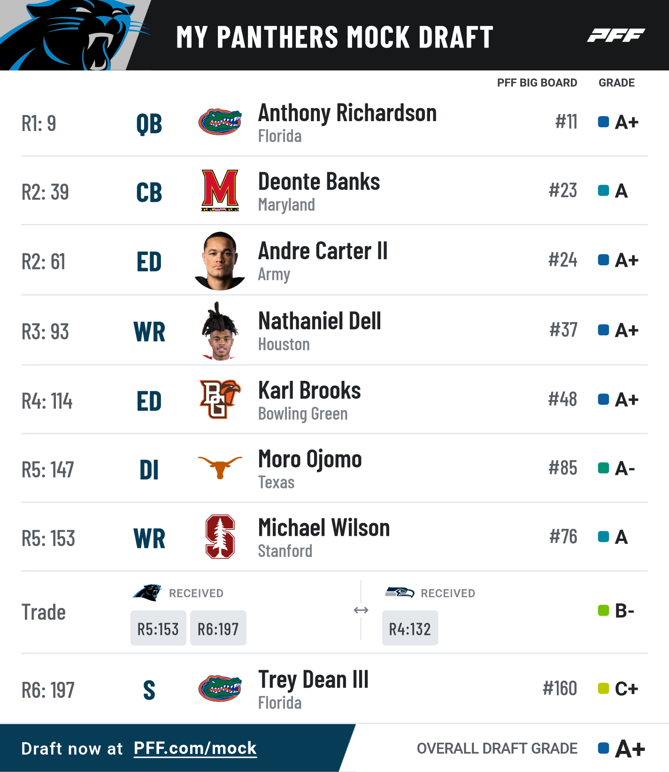
Task: Open the PFF.com/mock link
Action: pos(195,748)
